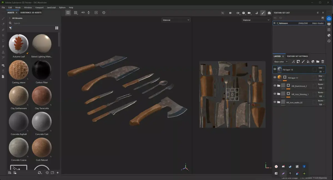Open the globe shader settings icon
The height and width of the screenshot is (180, 333).
point(329,35)
